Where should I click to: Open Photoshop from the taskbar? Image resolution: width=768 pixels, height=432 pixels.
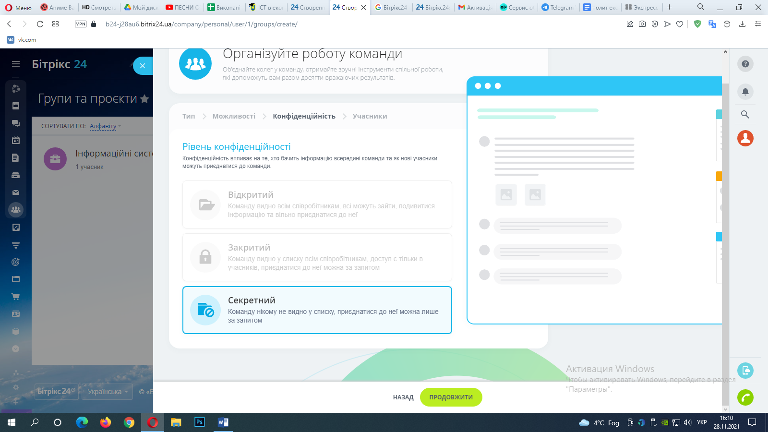(x=200, y=422)
